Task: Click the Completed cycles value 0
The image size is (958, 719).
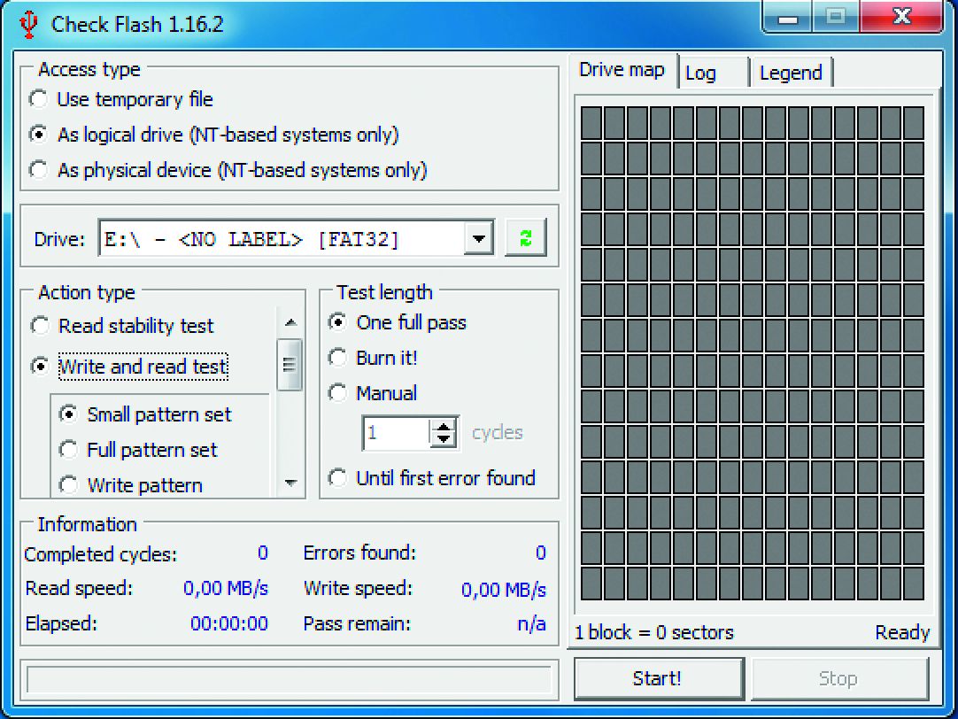Action: click(263, 553)
